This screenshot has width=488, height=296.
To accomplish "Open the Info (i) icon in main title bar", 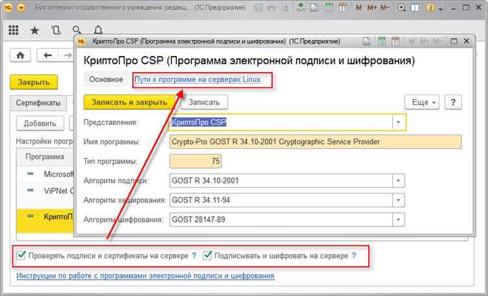I will pyautogui.click(x=431, y=7).
